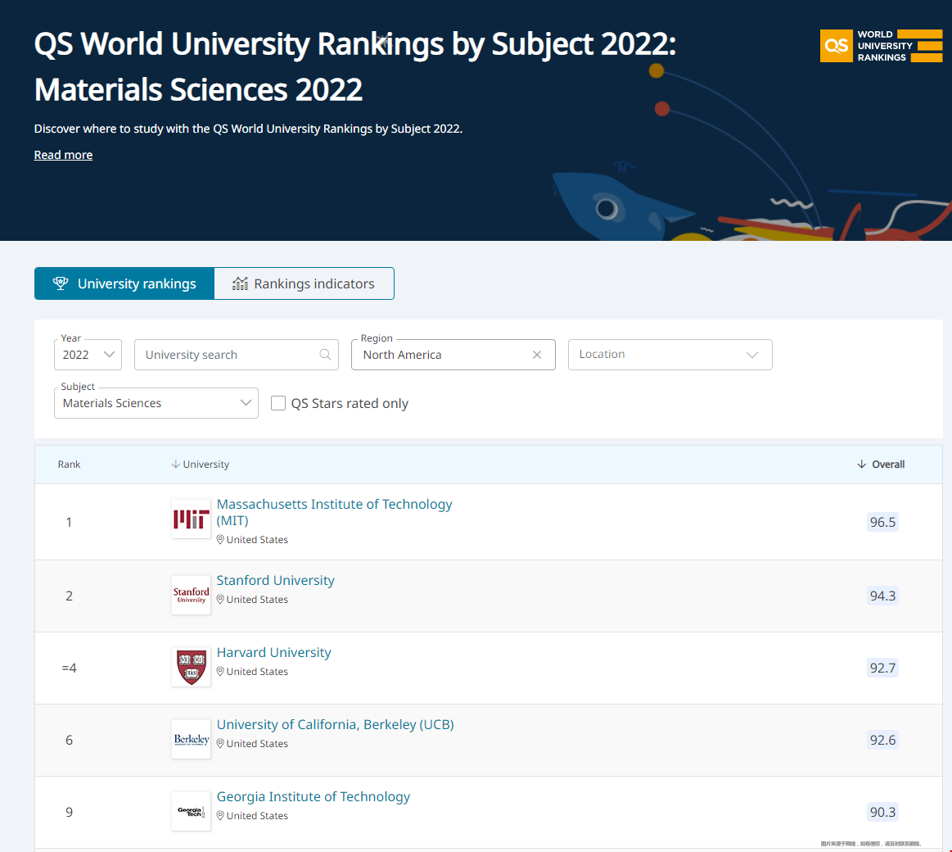
Task: Expand the Materials Sciences subject dropdown
Action: pyautogui.click(x=156, y=403)
